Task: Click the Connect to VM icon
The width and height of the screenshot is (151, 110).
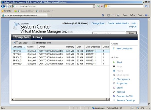Action: (114, 96)
